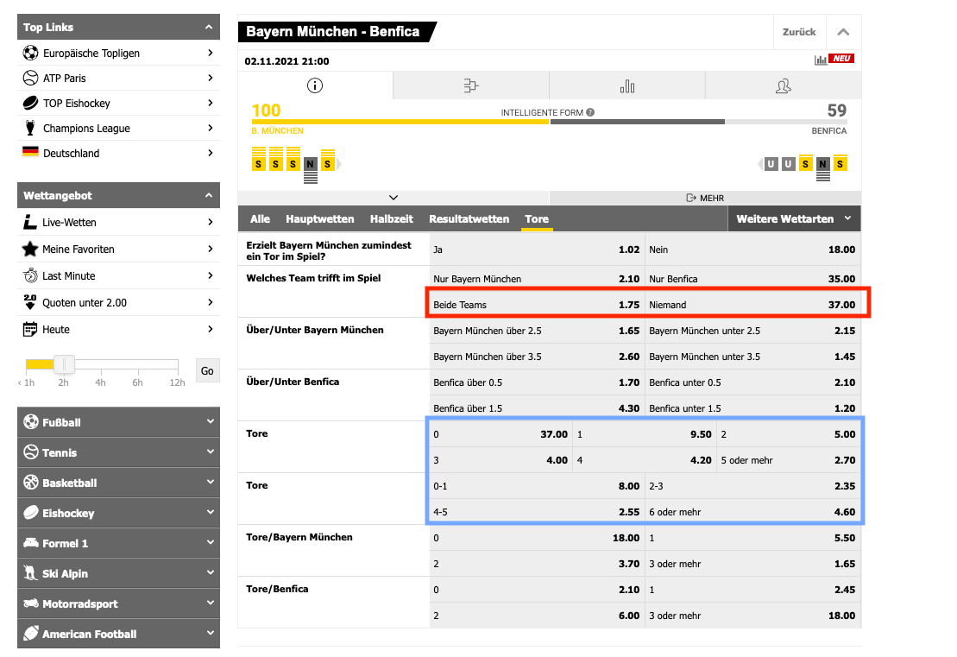Bet on Nur Bayern München at 2.10

coord(537,279)
